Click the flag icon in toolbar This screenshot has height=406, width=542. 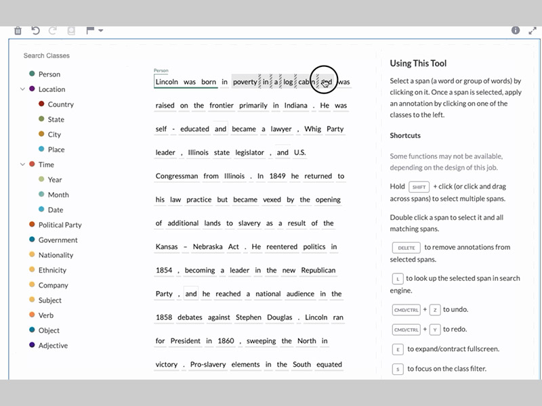point(90,30)
